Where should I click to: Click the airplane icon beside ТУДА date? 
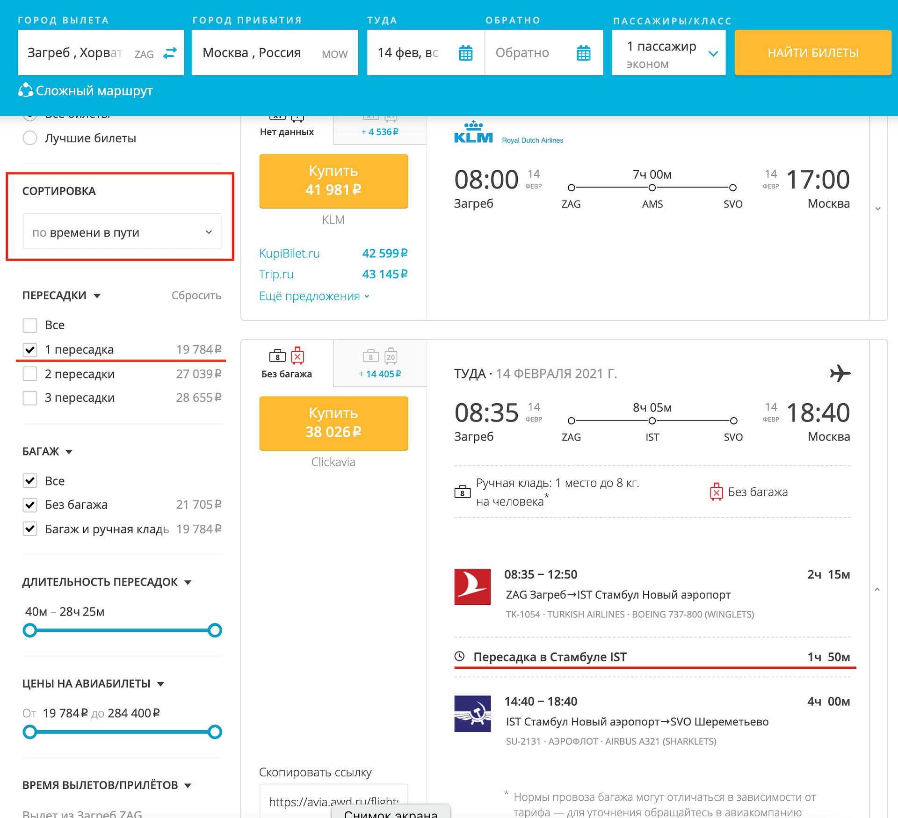(x=840, y=373)
